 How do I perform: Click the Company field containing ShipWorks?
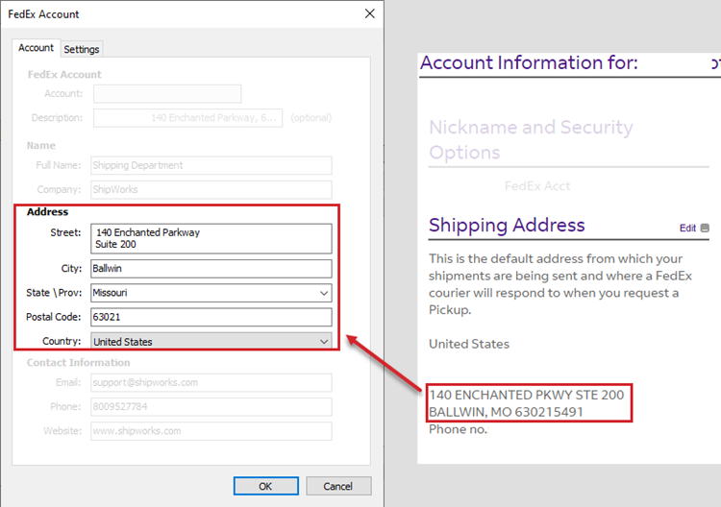pyautogui.click(x=211, y=190)
